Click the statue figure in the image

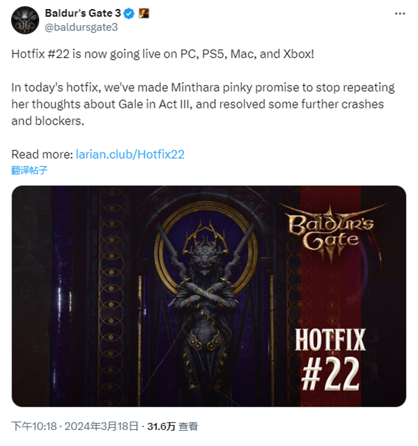205,296
